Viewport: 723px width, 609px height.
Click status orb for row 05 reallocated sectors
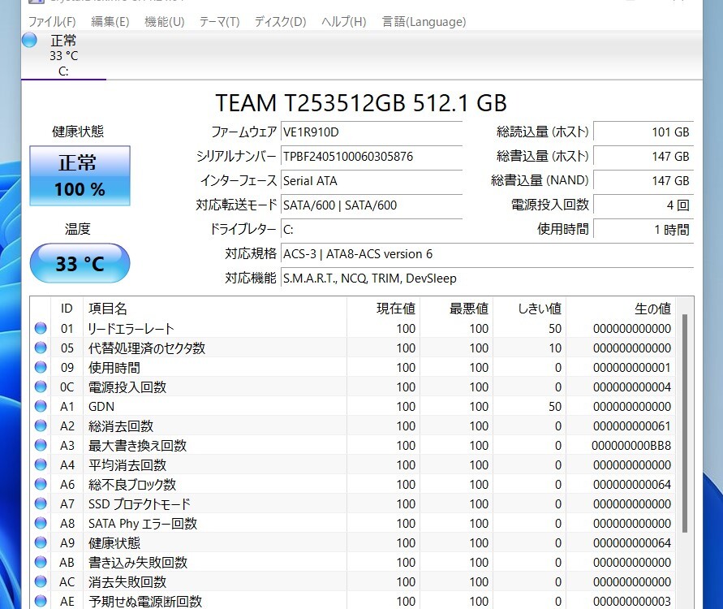coord(40,348)
